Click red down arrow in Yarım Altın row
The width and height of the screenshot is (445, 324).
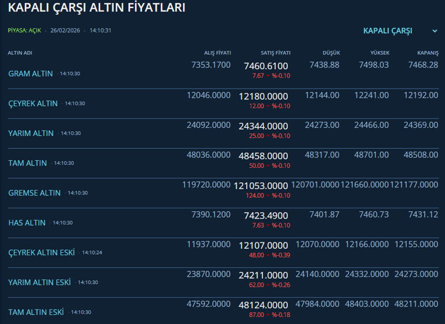click(x=268, y=136)
